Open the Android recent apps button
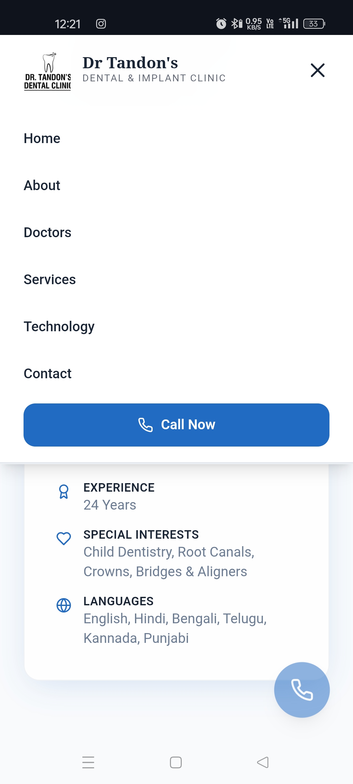Screen dimensions: 353x784 [88, 762]
